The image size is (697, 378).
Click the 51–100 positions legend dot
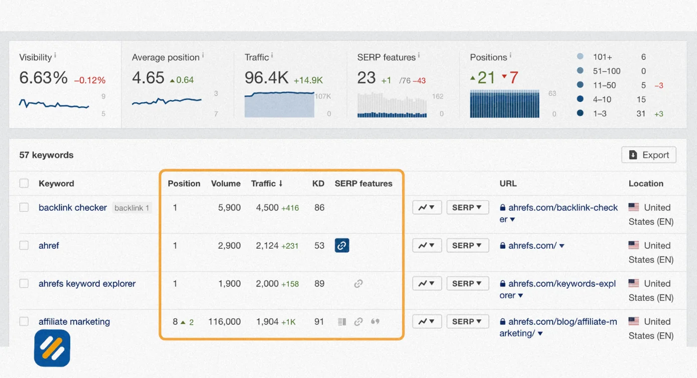(x=580, y=71)
